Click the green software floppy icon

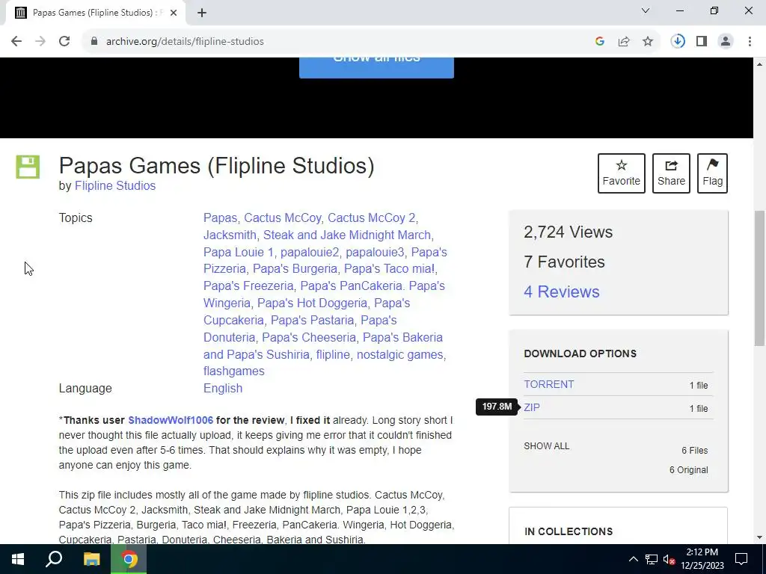(x=28, y=167)
